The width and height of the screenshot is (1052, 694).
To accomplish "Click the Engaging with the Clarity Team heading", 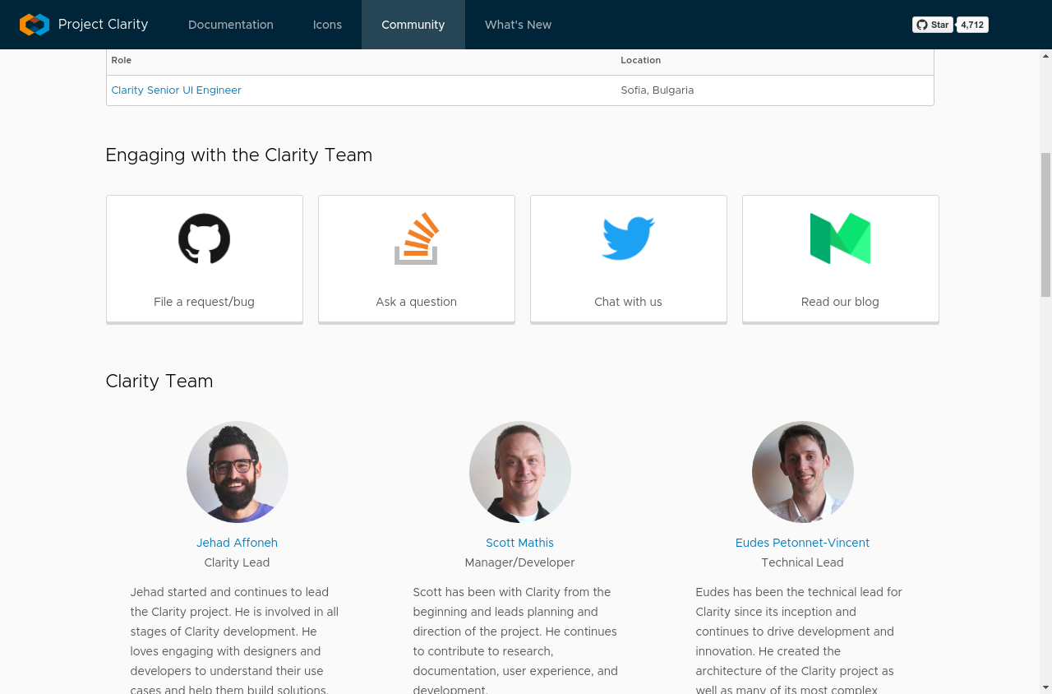I will (239, 155).
